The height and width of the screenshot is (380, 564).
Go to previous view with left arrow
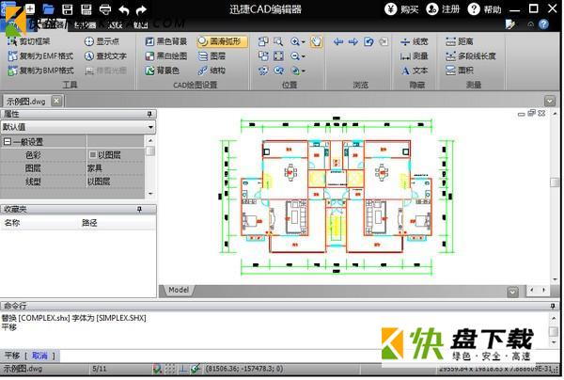click(x=338, y=41)
